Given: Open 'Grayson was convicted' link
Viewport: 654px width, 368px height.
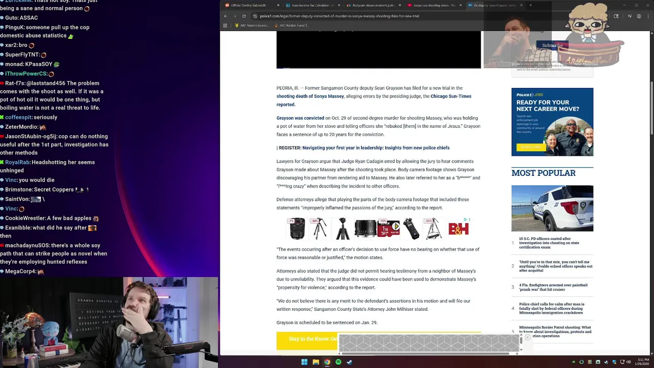Looking at the screenshot, I should point(300,118).
